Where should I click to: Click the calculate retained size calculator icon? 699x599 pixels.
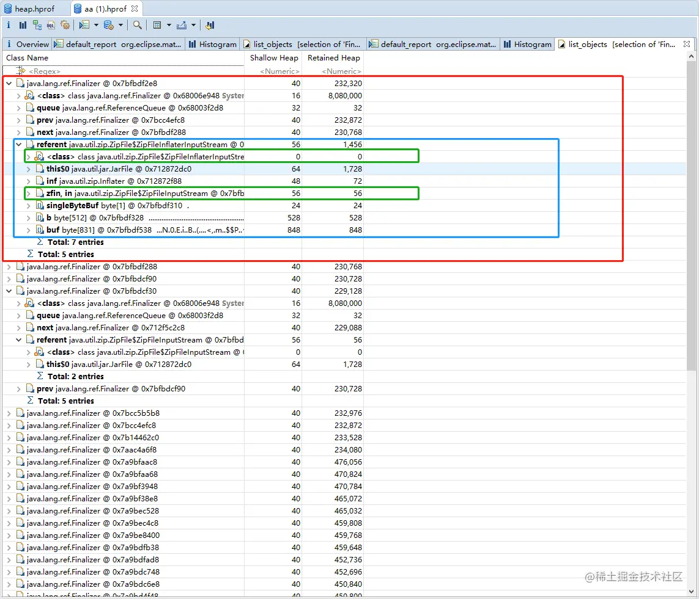(x=157, y=26)
